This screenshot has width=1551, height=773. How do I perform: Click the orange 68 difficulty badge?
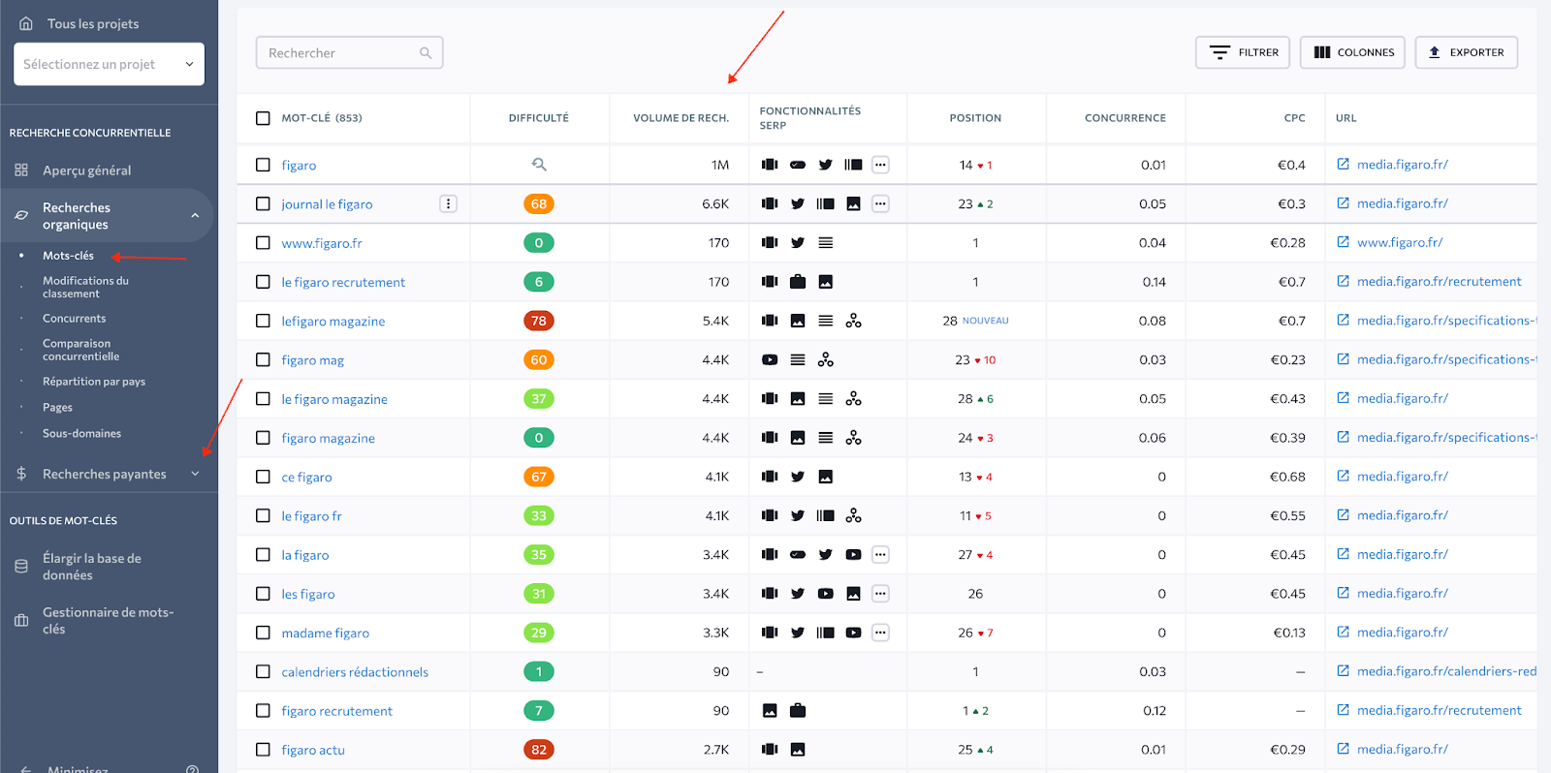click(539, 203)
